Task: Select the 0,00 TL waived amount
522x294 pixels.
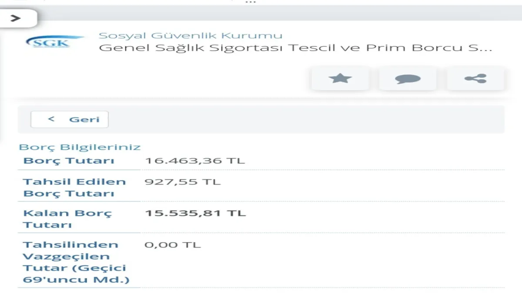Action: (x=173, y=245)
